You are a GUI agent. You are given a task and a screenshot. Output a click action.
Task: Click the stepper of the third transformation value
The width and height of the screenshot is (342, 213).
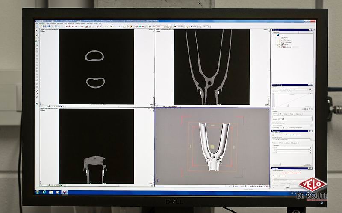click(311, 153)
